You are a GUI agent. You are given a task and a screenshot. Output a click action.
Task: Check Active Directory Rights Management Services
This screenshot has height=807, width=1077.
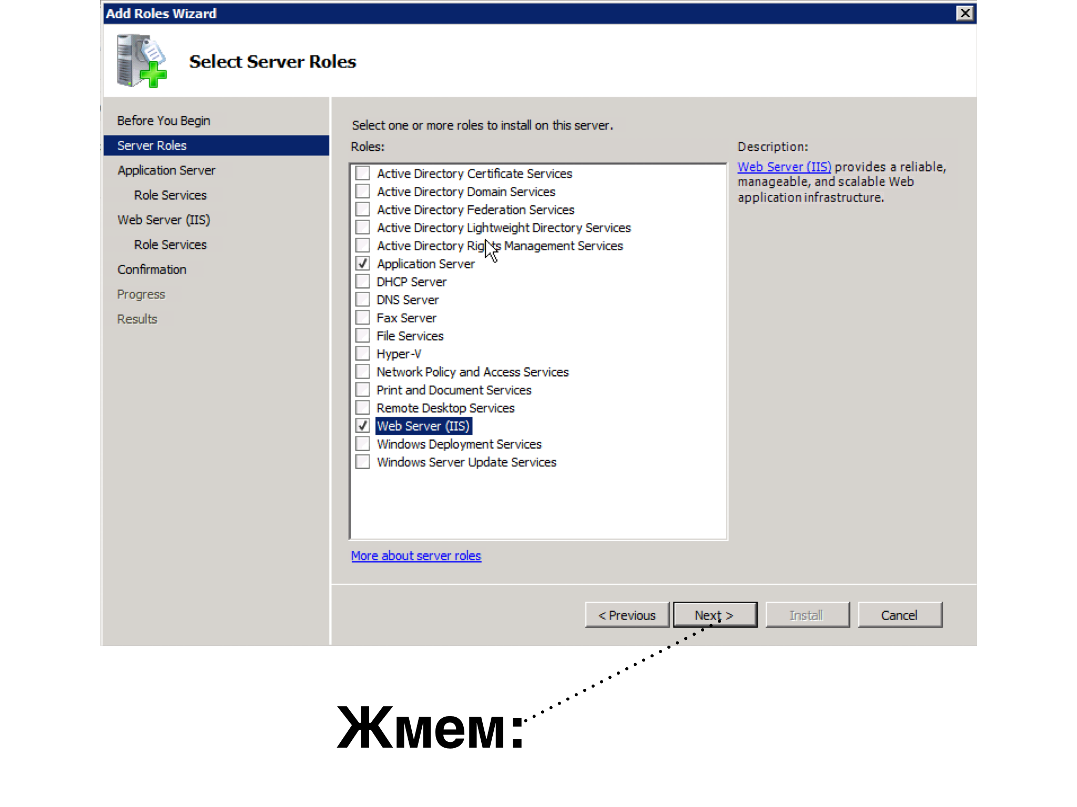tap(362, 245)
